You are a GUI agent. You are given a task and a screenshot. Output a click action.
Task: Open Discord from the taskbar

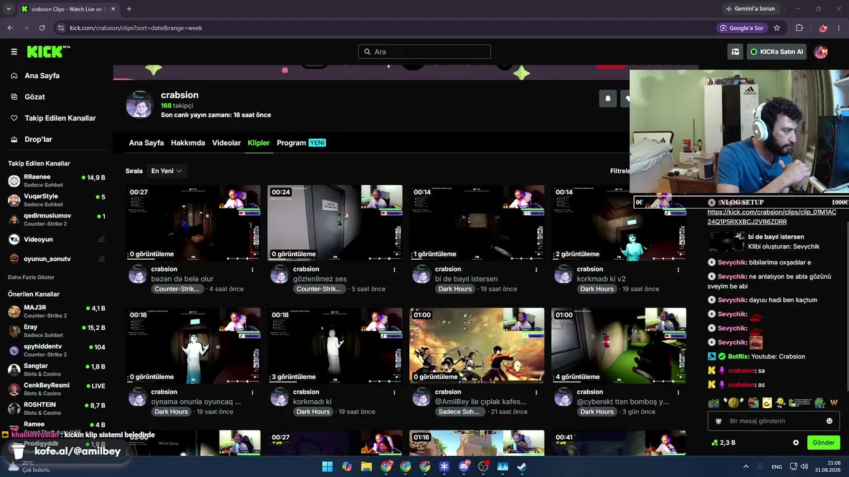click(x=464, y=466)
